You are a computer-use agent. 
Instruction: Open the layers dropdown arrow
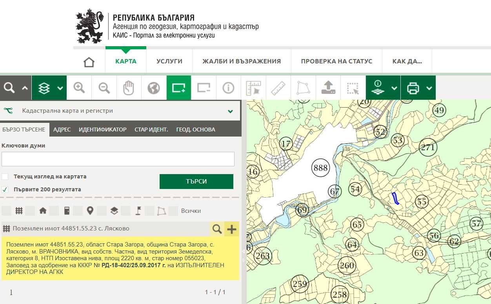tap(60, 88)
